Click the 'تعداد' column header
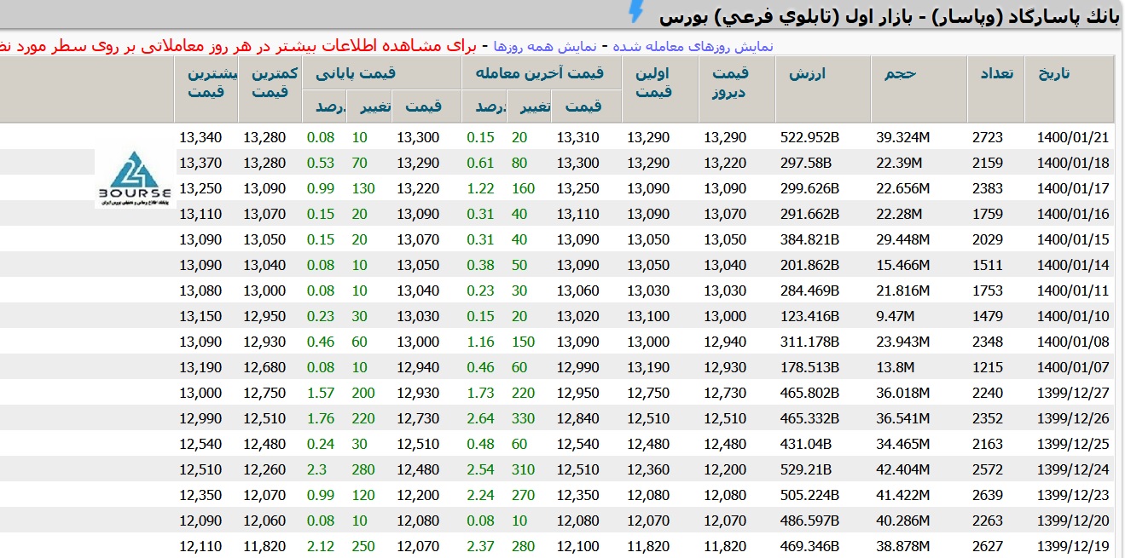 coord(996,74)
